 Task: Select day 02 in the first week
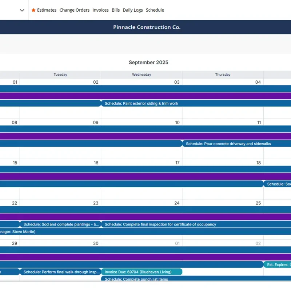96,82
